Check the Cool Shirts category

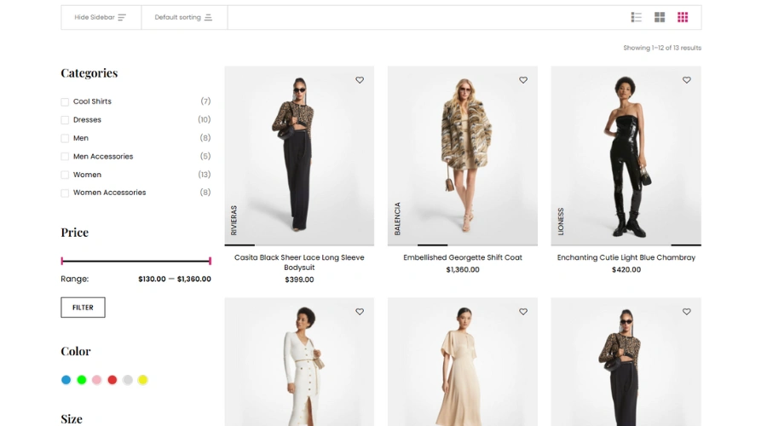click(x=65, y=101)
